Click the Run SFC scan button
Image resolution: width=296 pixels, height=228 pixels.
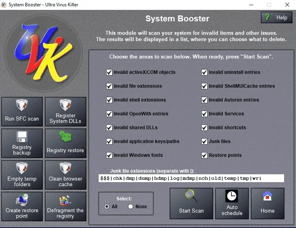tap(22, 111)
